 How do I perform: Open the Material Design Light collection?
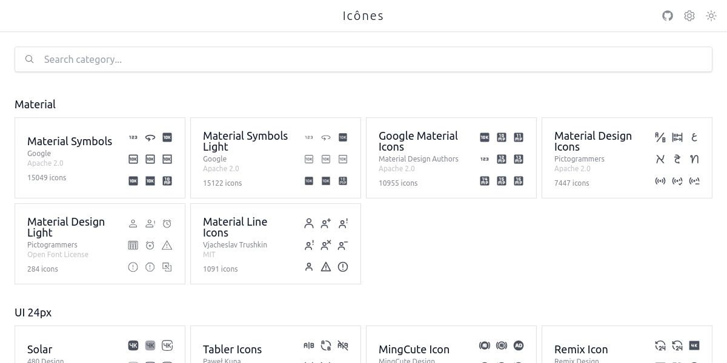pyautogui.click(x=66, y=227)
